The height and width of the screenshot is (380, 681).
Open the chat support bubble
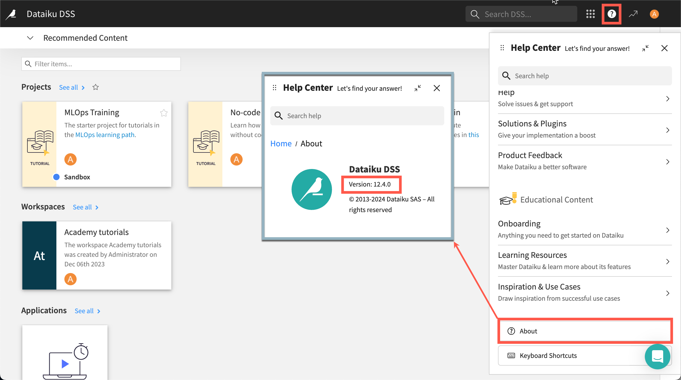click(657, 356)
